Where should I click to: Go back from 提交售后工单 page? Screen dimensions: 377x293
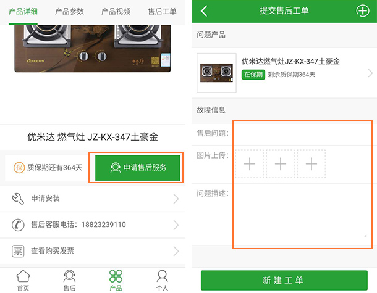[x=204, y=11]
